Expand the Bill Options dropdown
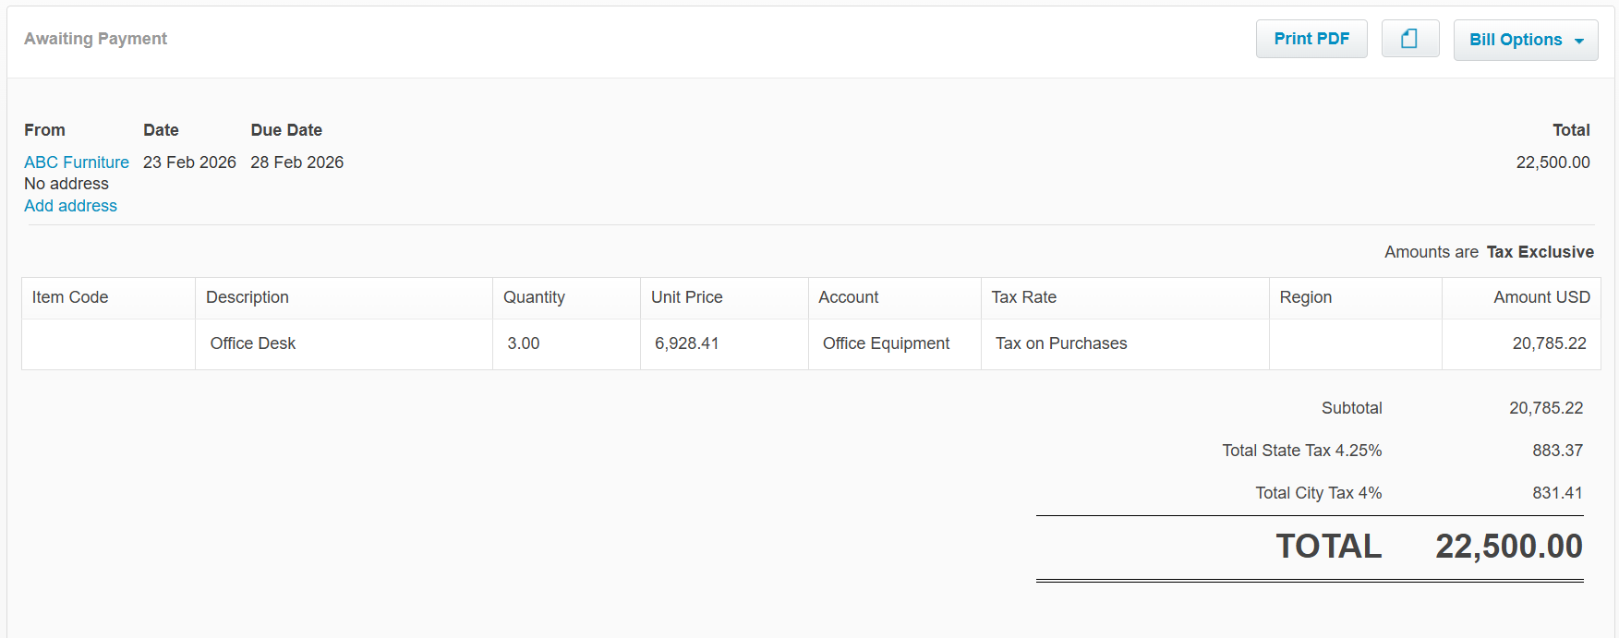1619x638 pixels. pos(1525,40)
